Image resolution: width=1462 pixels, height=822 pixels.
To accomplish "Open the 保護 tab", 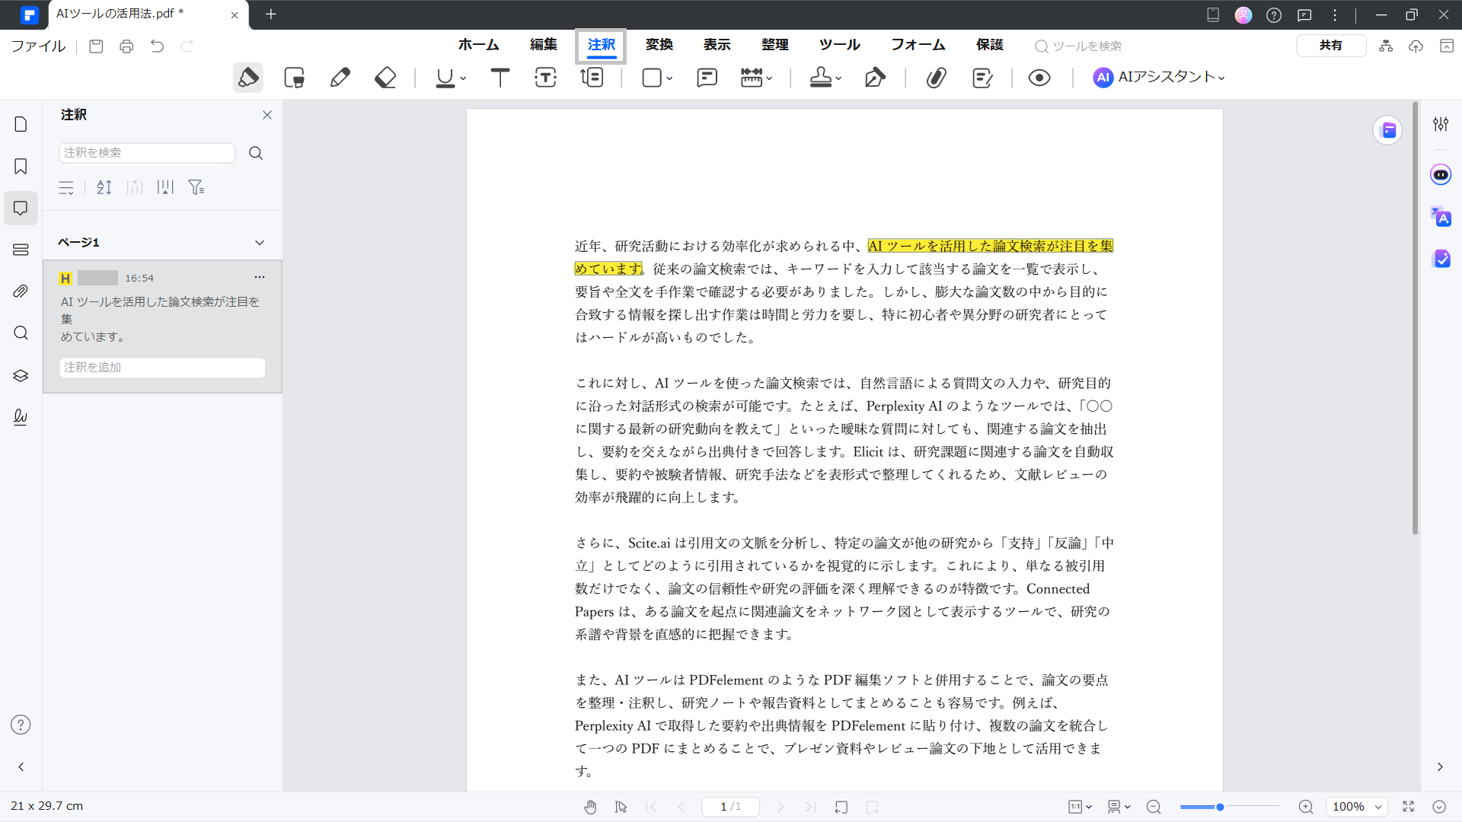I will [990, 45].
